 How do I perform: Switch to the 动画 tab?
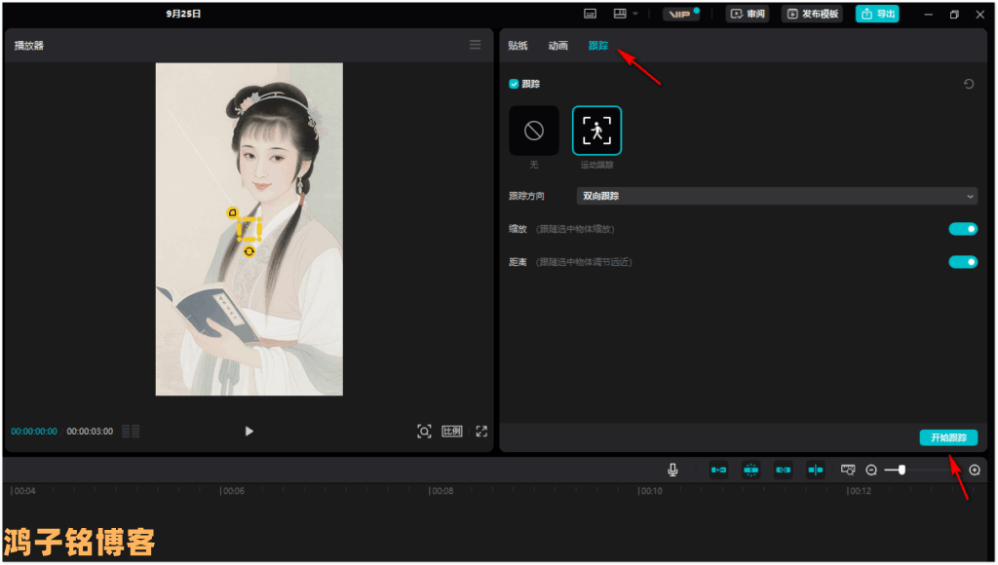[557, 46]
